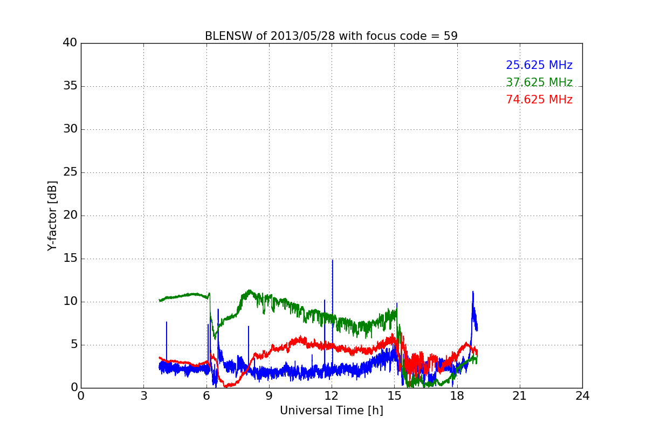Click the x-axis tick label '24'
The image size is (647, 431).
pos(582,396)
